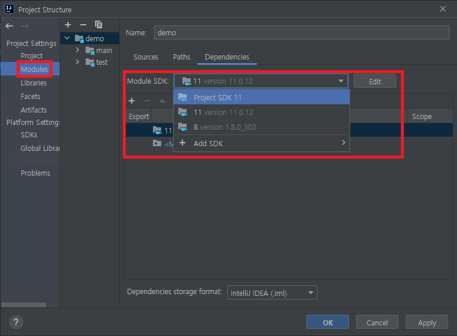This screenshot has height=336, width=457.
Task: Select Modules in sidebar
Action: [x=34, y=69]
